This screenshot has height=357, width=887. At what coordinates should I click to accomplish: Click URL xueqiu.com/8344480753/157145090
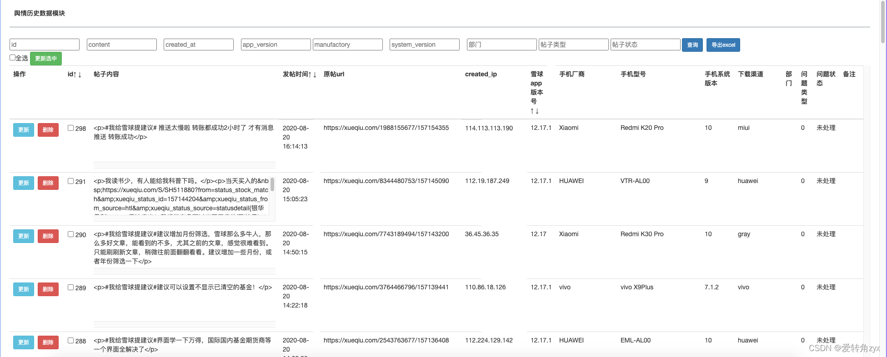(386, 181)
